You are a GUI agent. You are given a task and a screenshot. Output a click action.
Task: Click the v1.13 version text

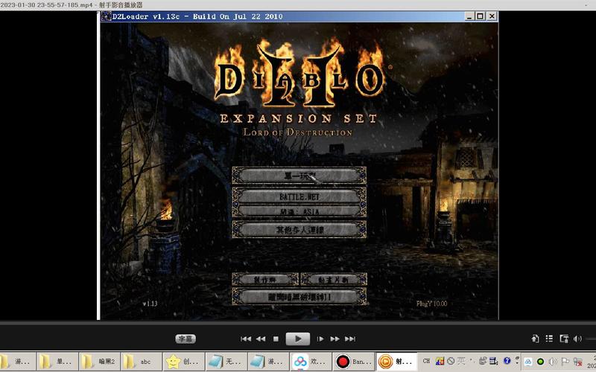[x=150, y=304]
